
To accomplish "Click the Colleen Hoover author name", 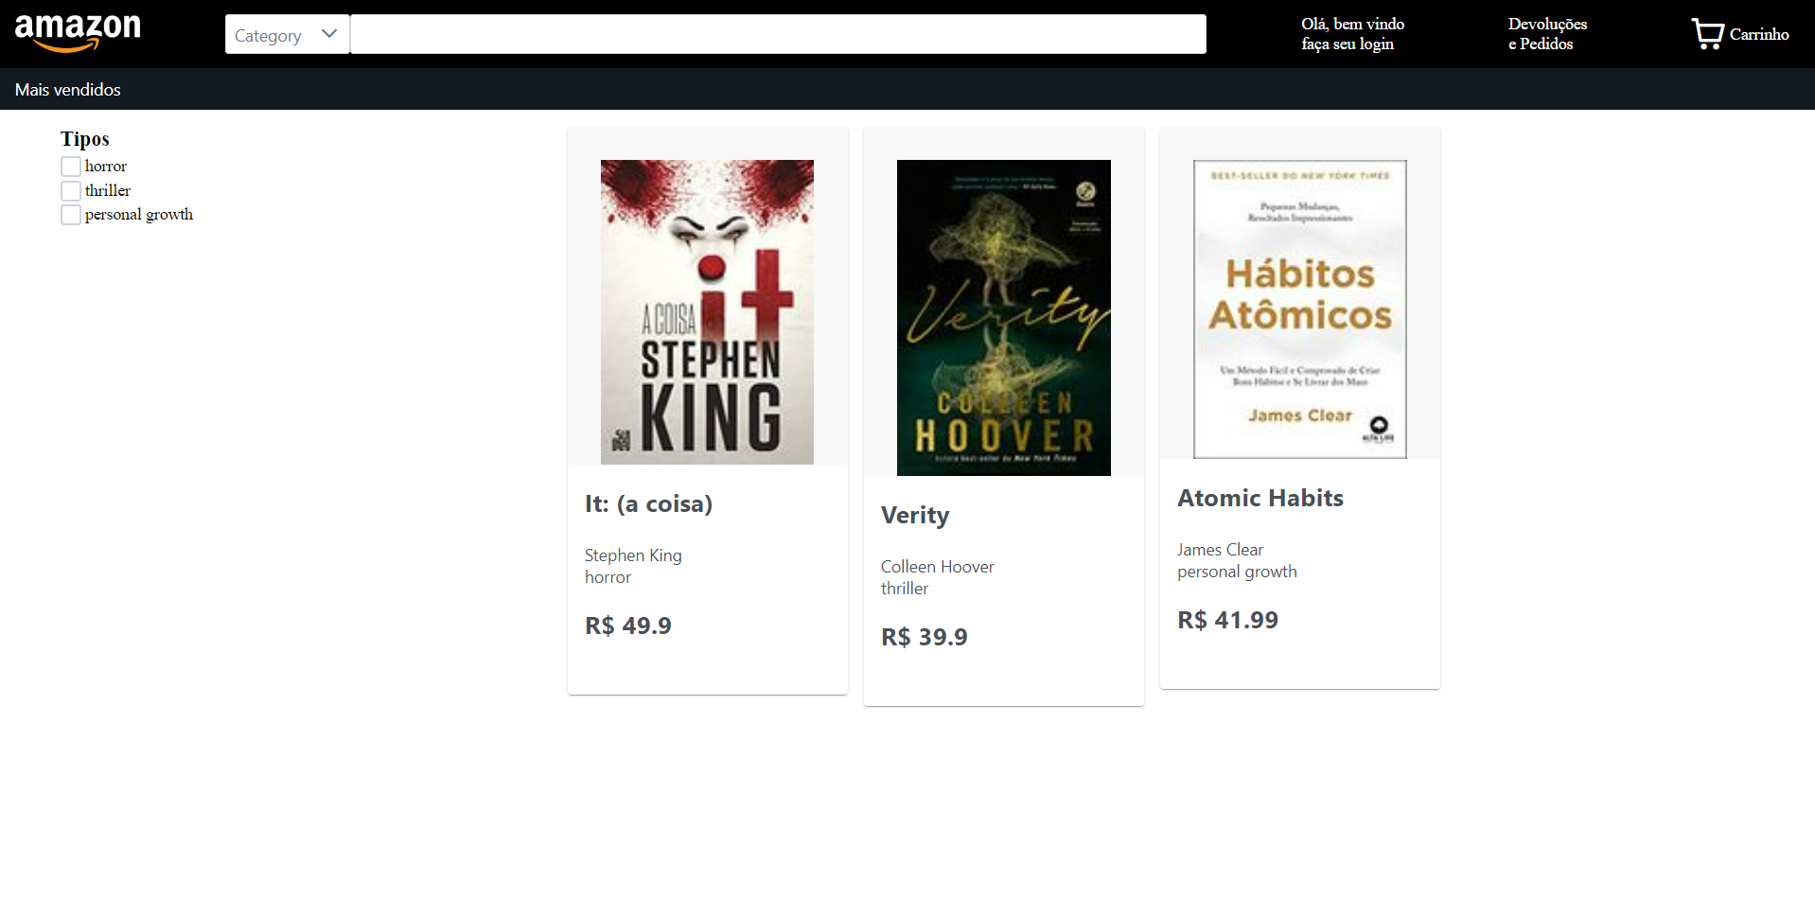I will 937,566.
